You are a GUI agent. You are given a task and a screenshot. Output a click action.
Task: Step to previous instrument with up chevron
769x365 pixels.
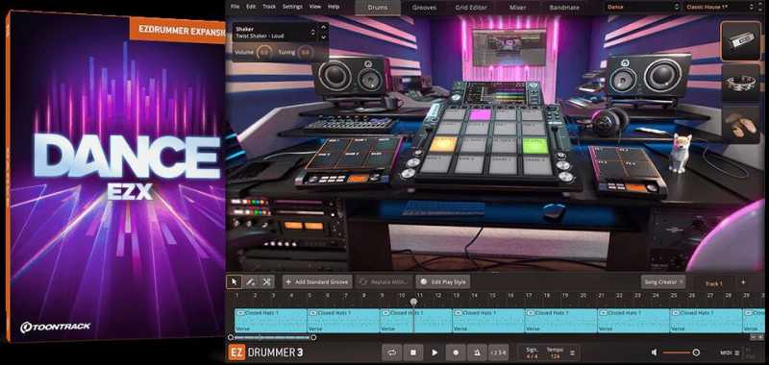(323, 28)
